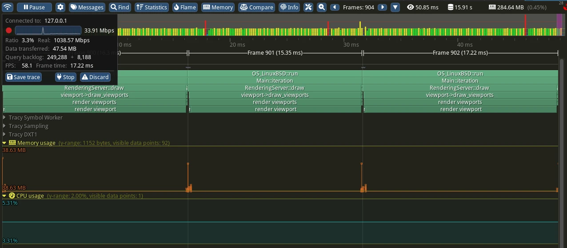
Task: Select the Frame 901 timeline label
Action: coord(275,53)
